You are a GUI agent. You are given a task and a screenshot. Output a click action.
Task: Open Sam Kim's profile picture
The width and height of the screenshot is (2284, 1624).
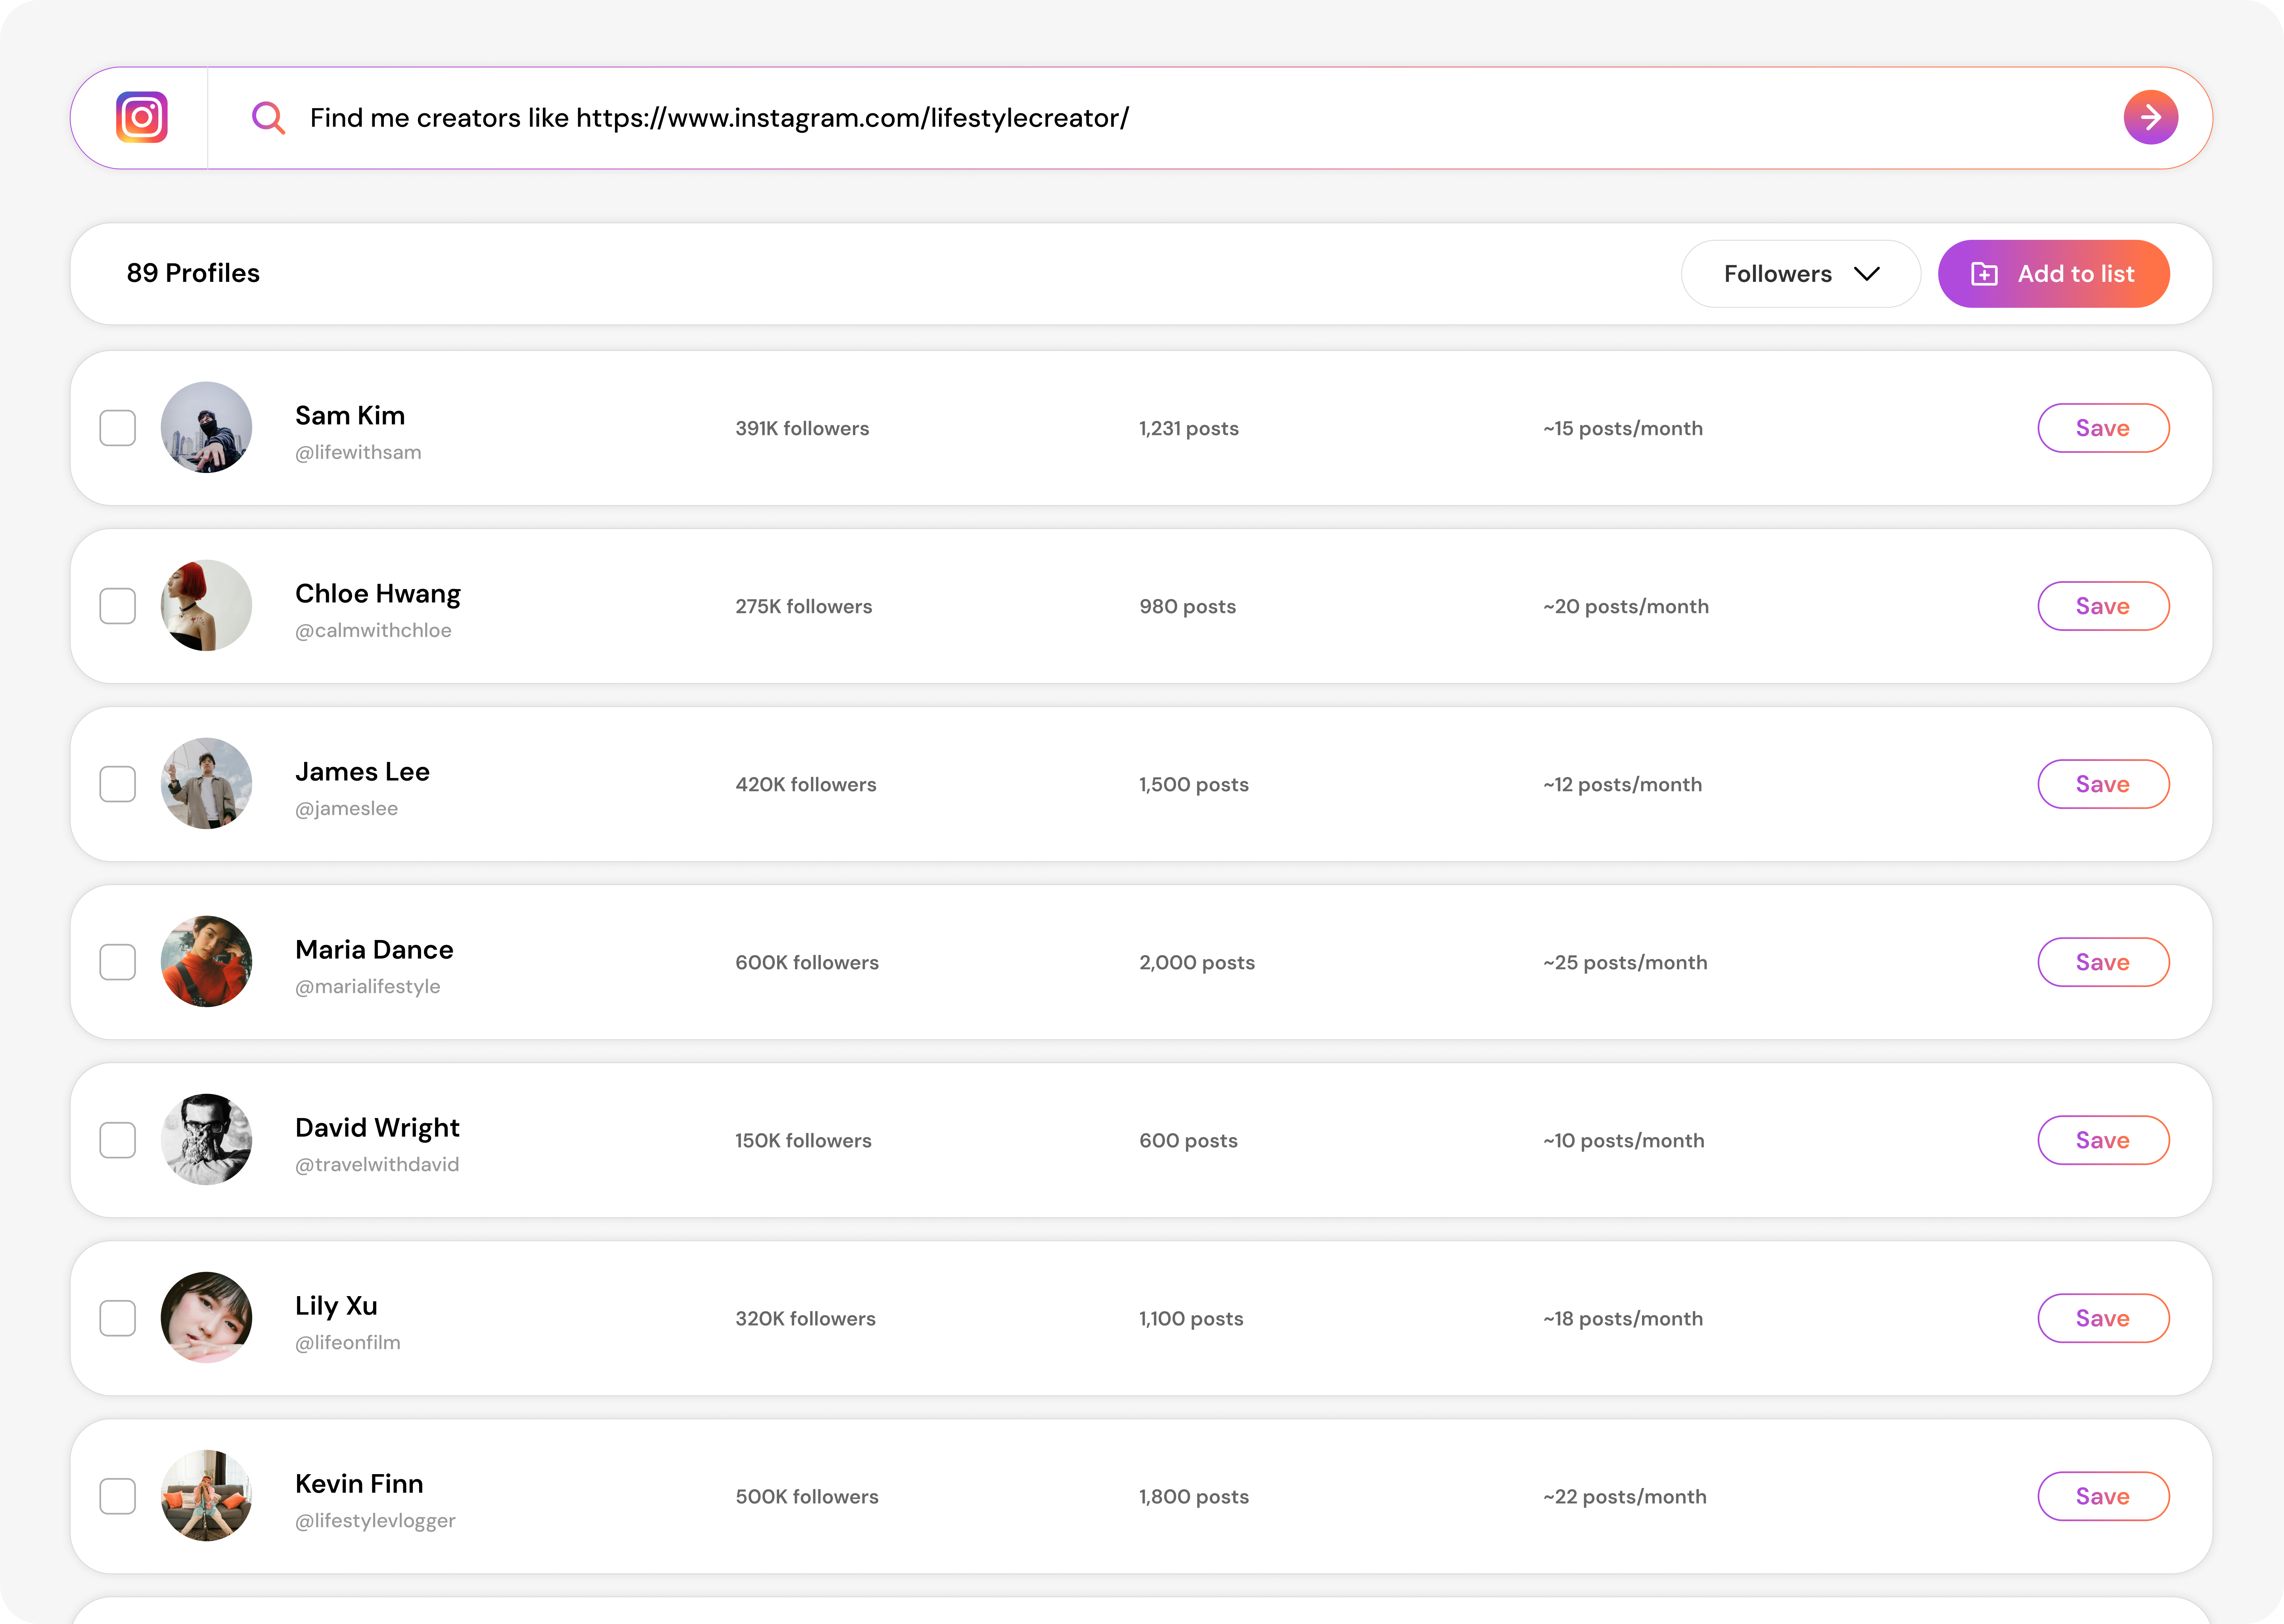tap(206, 427)
